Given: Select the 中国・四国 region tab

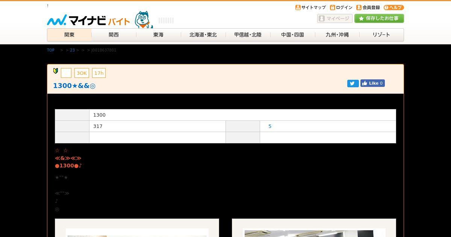Looking at the screenshot, I should point(292,35).
